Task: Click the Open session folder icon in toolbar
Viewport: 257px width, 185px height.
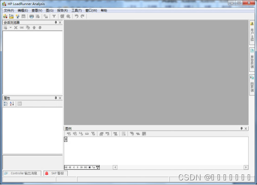Action: (11, 16)
